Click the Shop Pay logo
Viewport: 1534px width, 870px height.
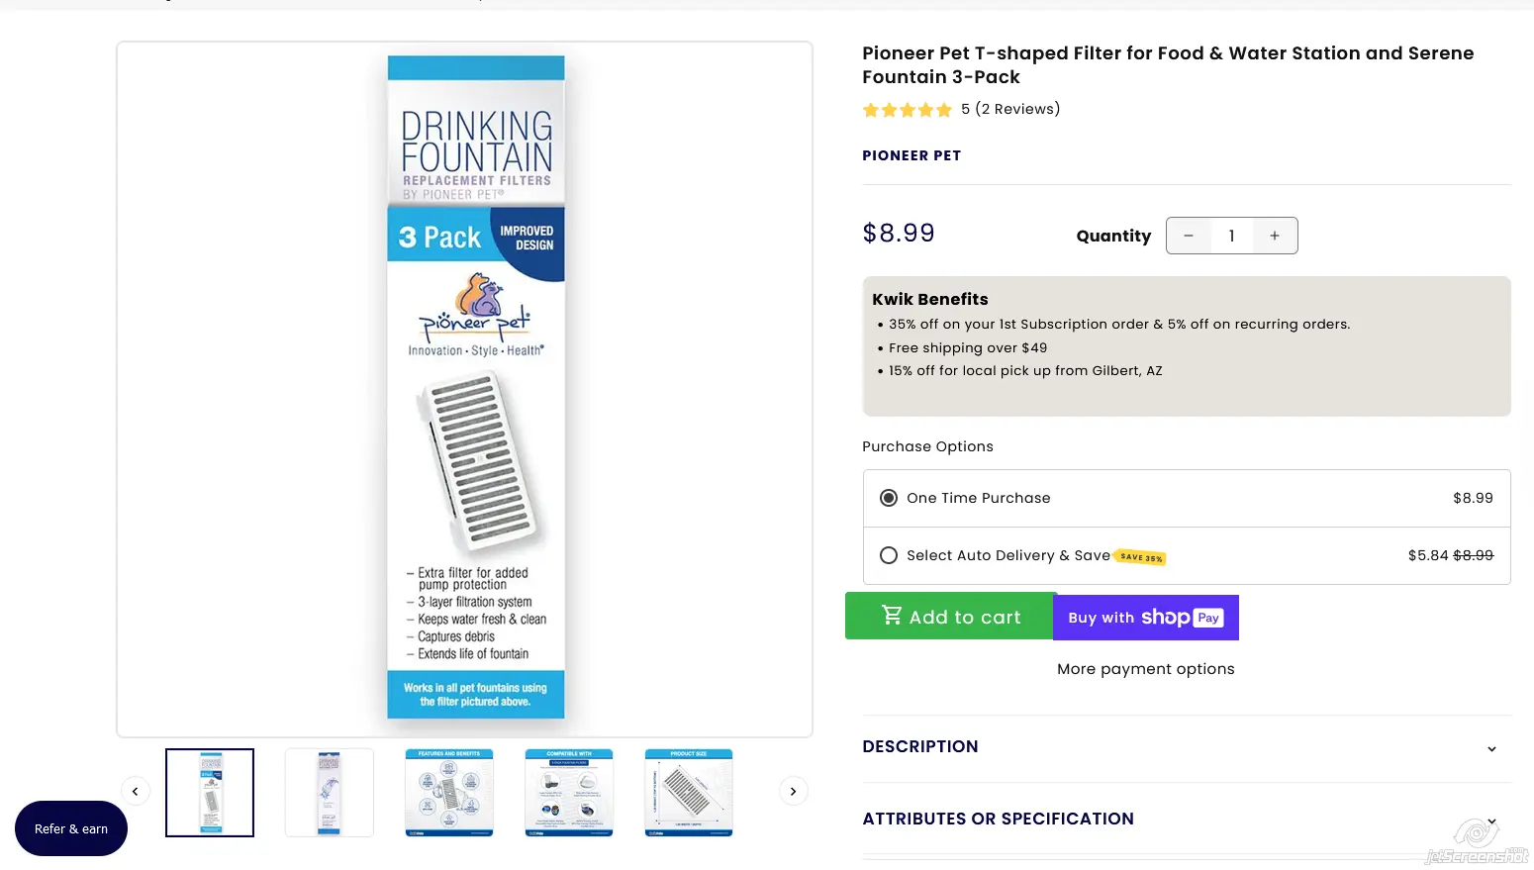pyautogui.click(x=1182, y=618)
